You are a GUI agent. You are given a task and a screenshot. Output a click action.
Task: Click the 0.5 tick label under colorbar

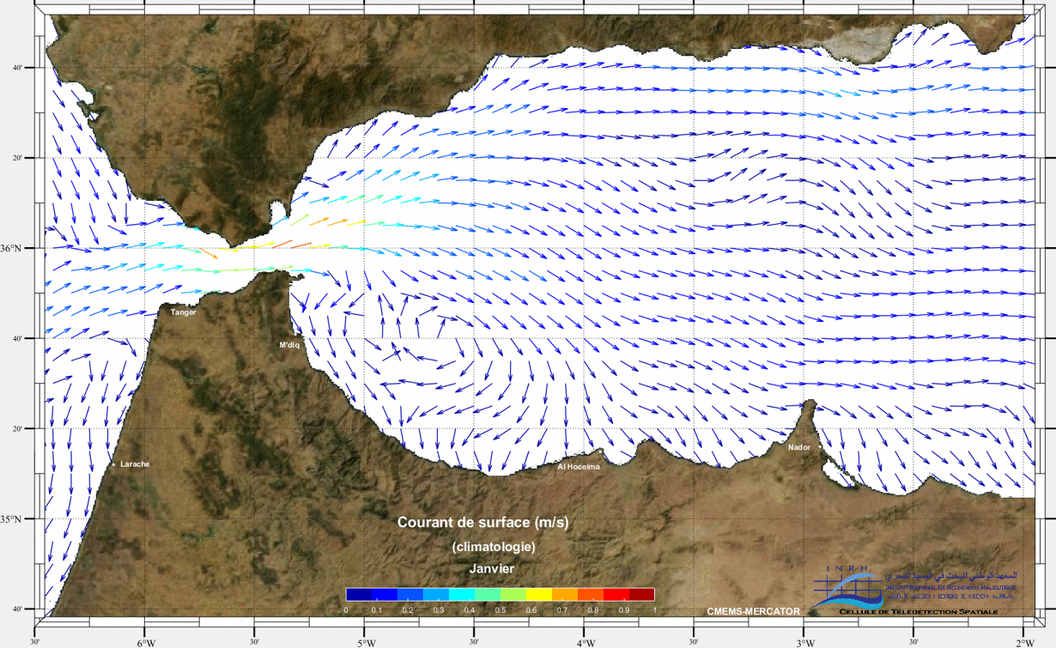click(500, 610)
